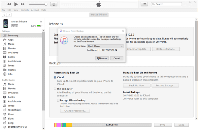Viewport: 198px width, 130px height.
Task: Cancel the Restore From Backup dialog
Action: click(x=117, y=58)
